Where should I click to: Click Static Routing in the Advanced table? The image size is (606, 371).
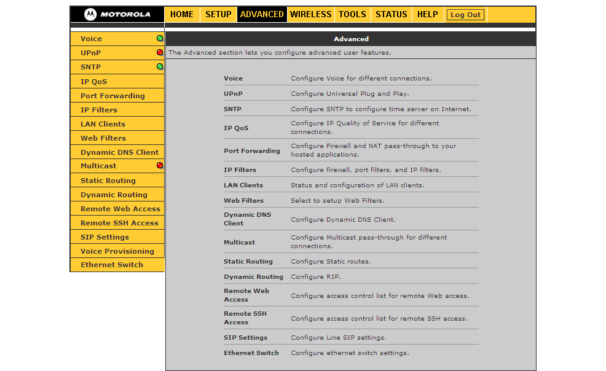pos(248,262)
